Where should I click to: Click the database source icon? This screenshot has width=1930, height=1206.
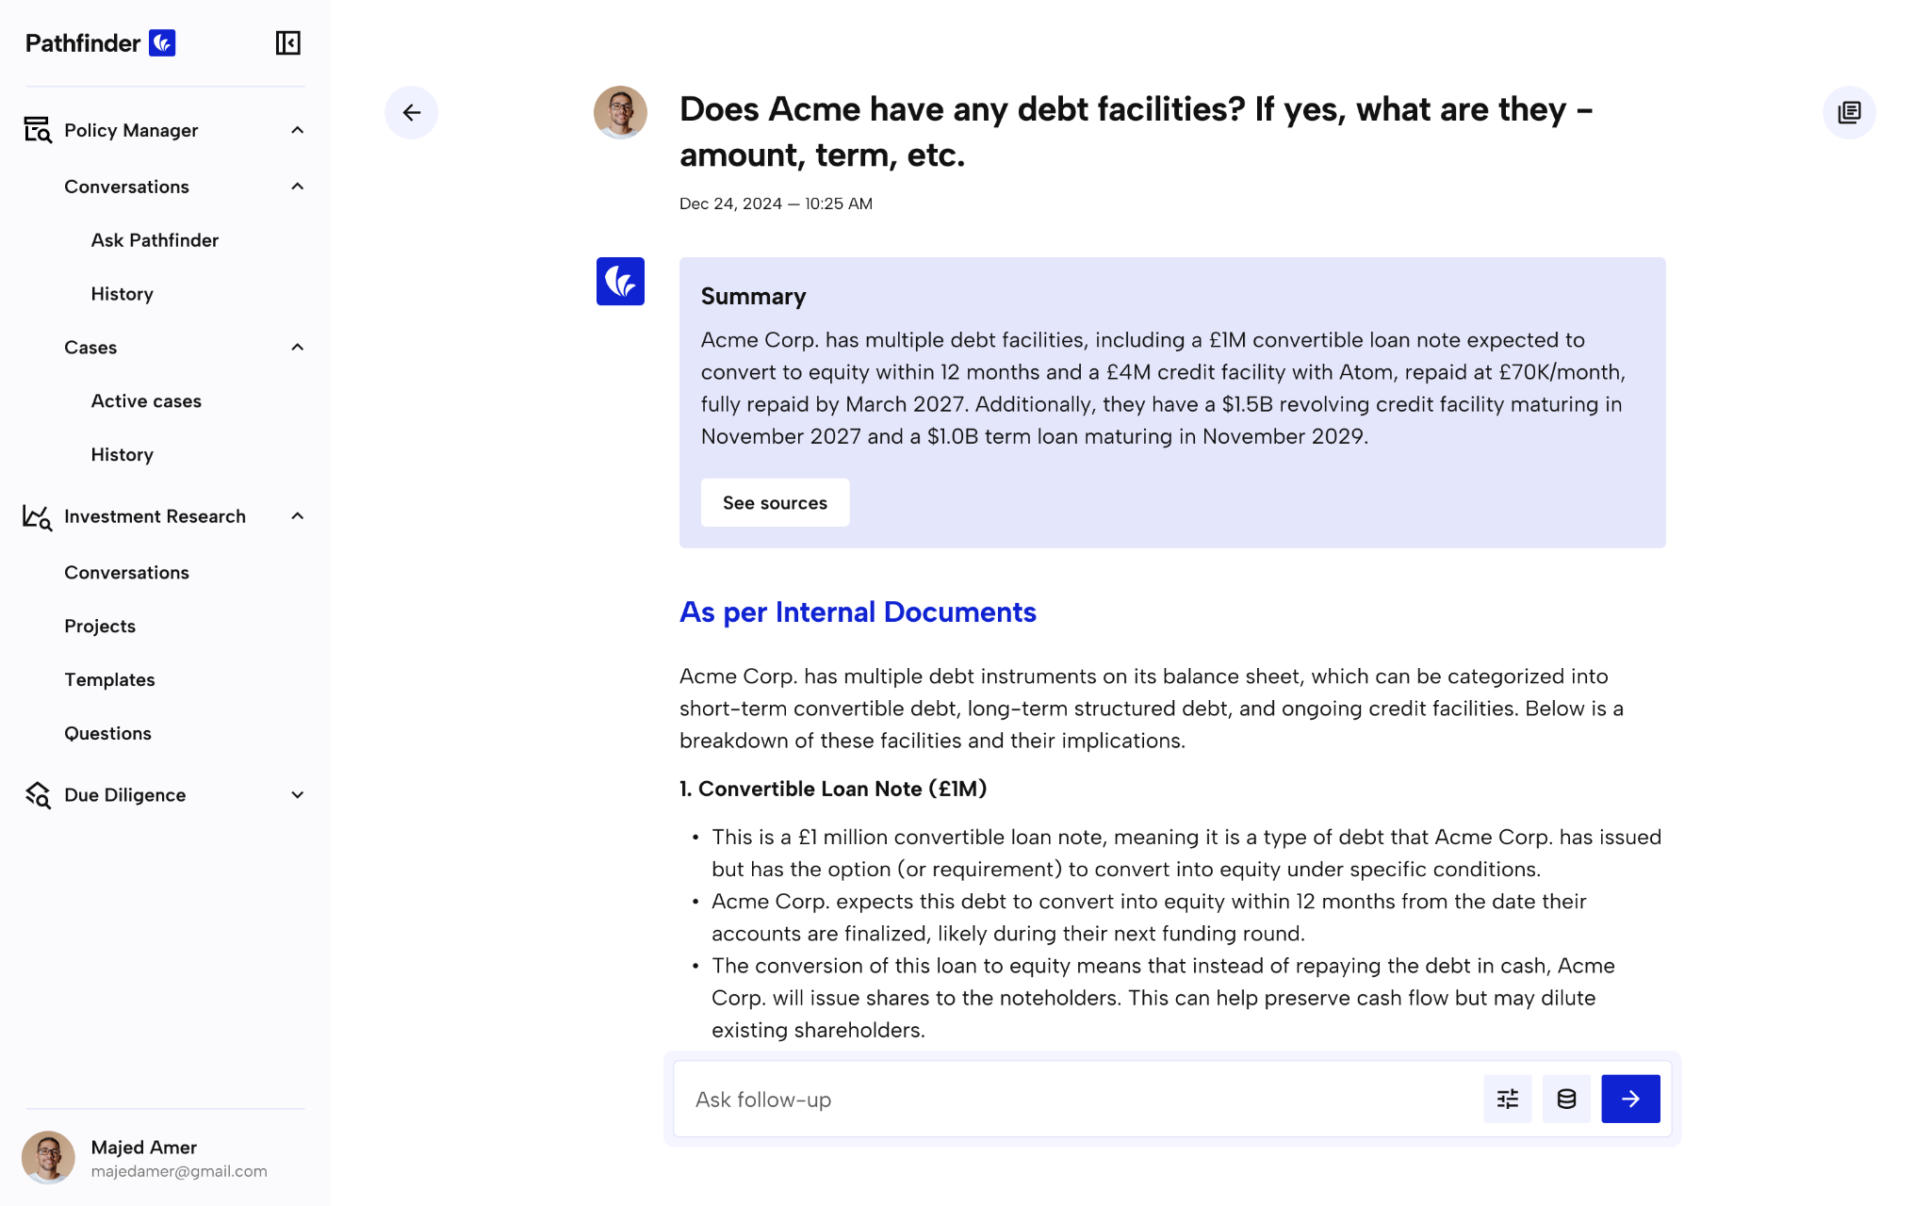(1566, 1099)
